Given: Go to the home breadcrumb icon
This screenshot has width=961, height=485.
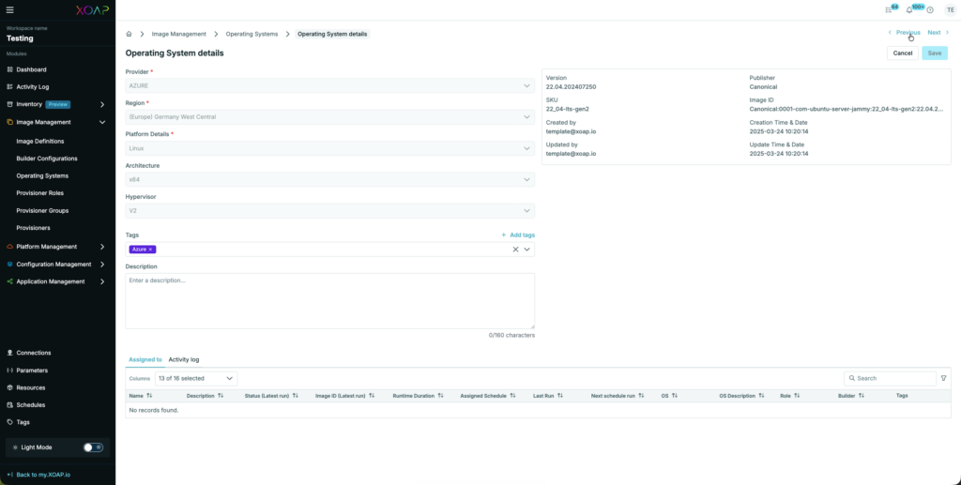Looking at the screenshot, I should tap(130, 34).
